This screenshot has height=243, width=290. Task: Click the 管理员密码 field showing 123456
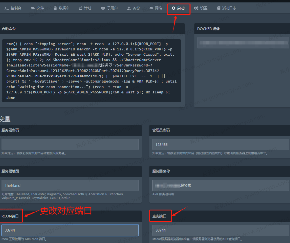[x=220, y=144]
